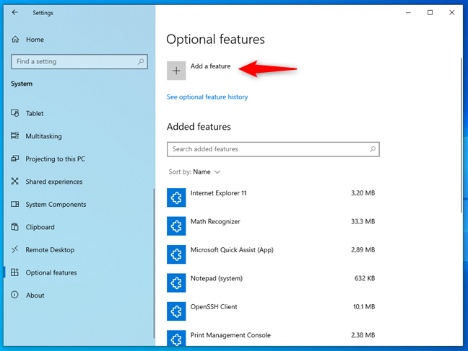Click inside the Find a setting box

click(x=79, y=62)
